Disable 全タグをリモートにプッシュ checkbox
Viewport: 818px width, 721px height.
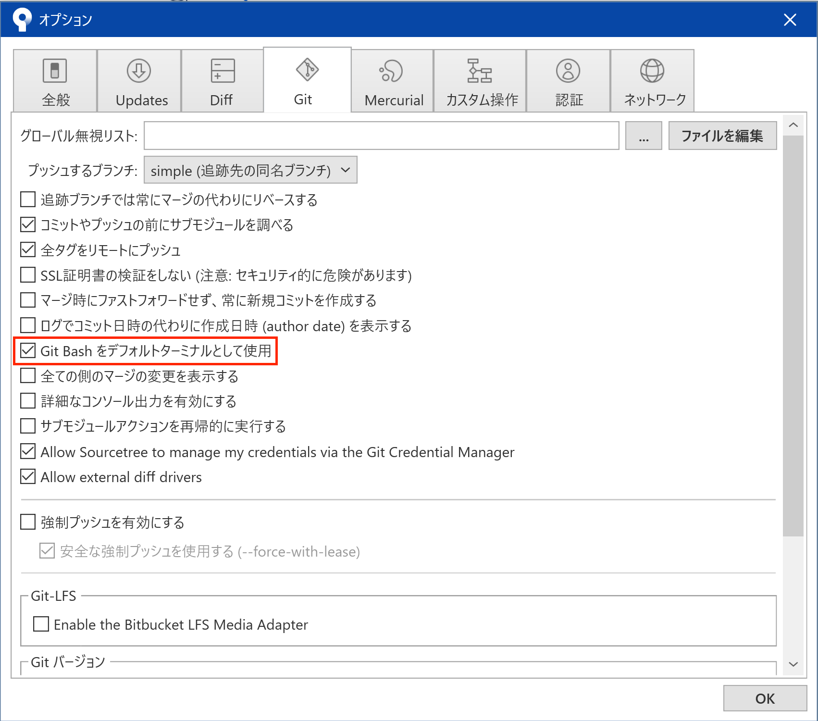point(28,249)
